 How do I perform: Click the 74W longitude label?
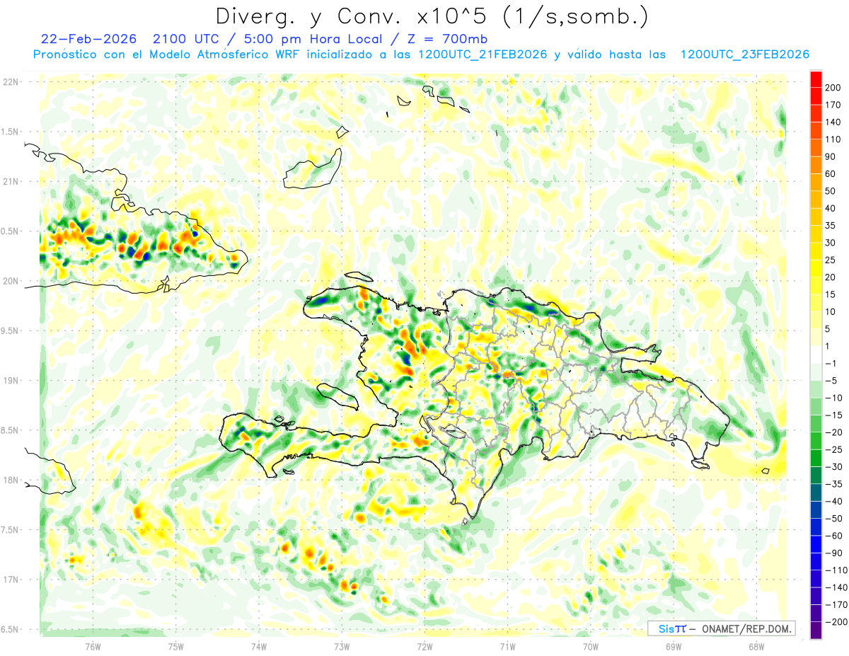tap(259, 646)
